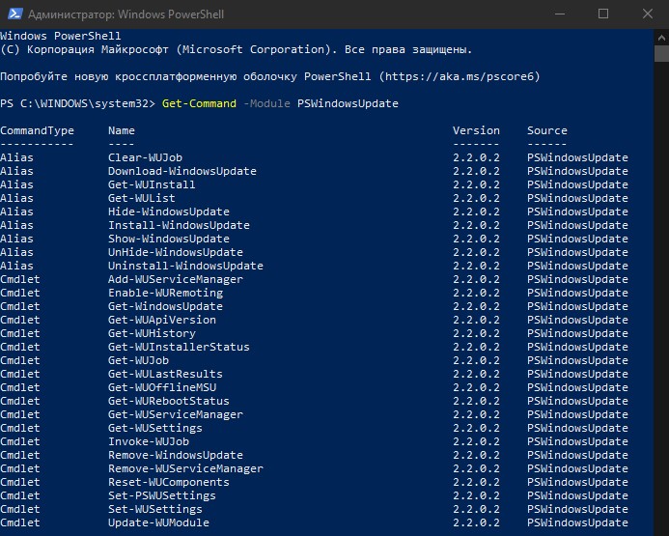The image size is (669, 536).
Task: Click the Get-WUServiceManager cmdlet name
Action: coord(176,414)
